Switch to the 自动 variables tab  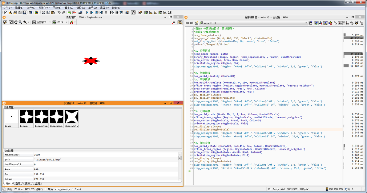pos(18,183)
